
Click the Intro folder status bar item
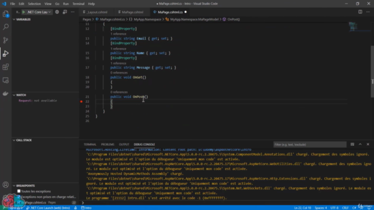tap(86, 208)
